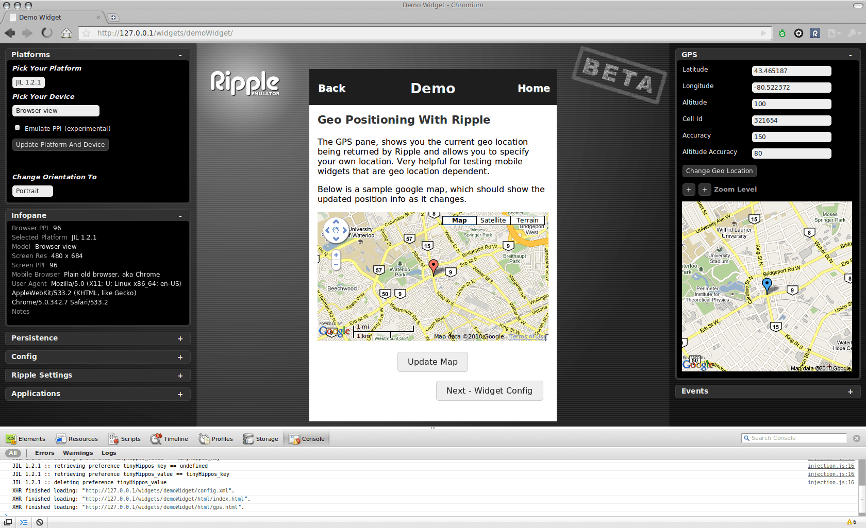Enable the Emulate PPI checkbox
The width and height of the screenshot is (866, 528).
[18, 128]
